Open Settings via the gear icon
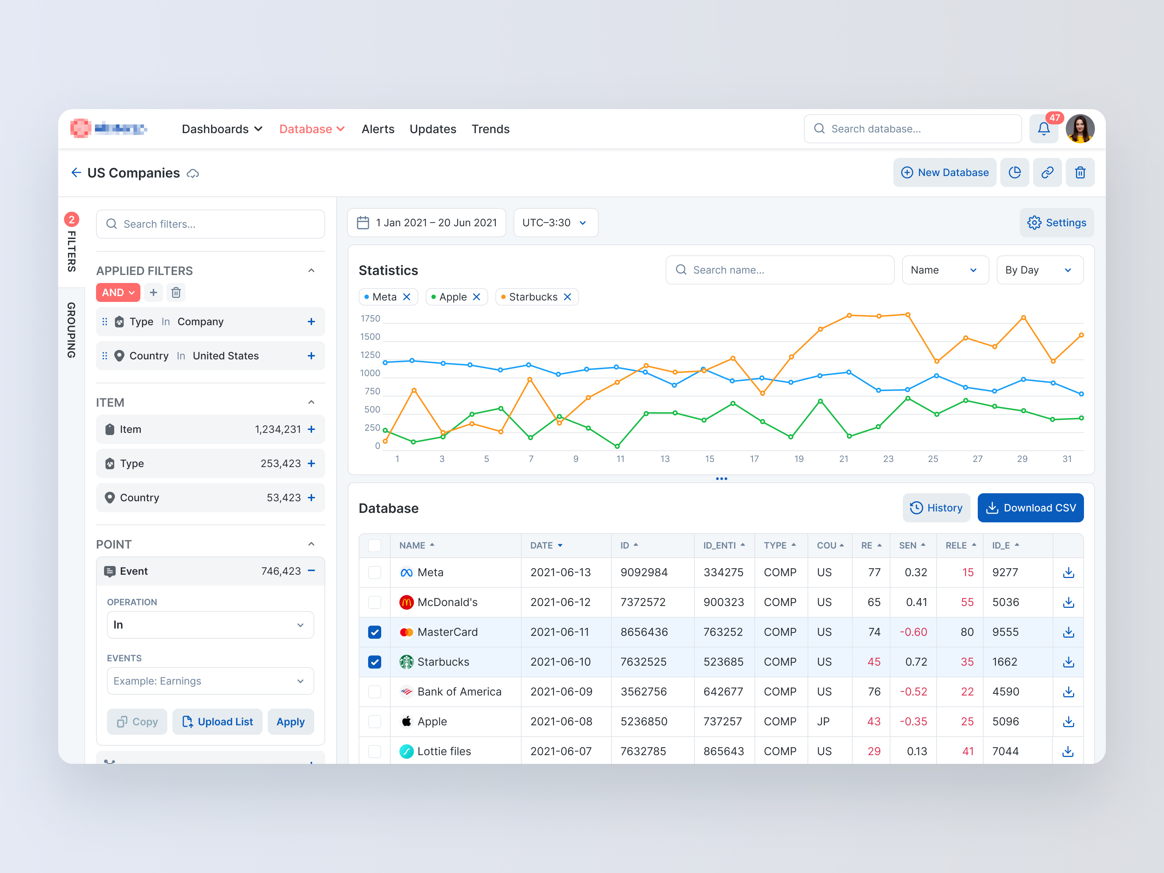 [1057, 223]
